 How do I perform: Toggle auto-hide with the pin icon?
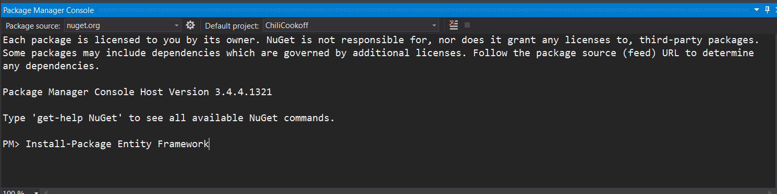click(x=767, y=10)
